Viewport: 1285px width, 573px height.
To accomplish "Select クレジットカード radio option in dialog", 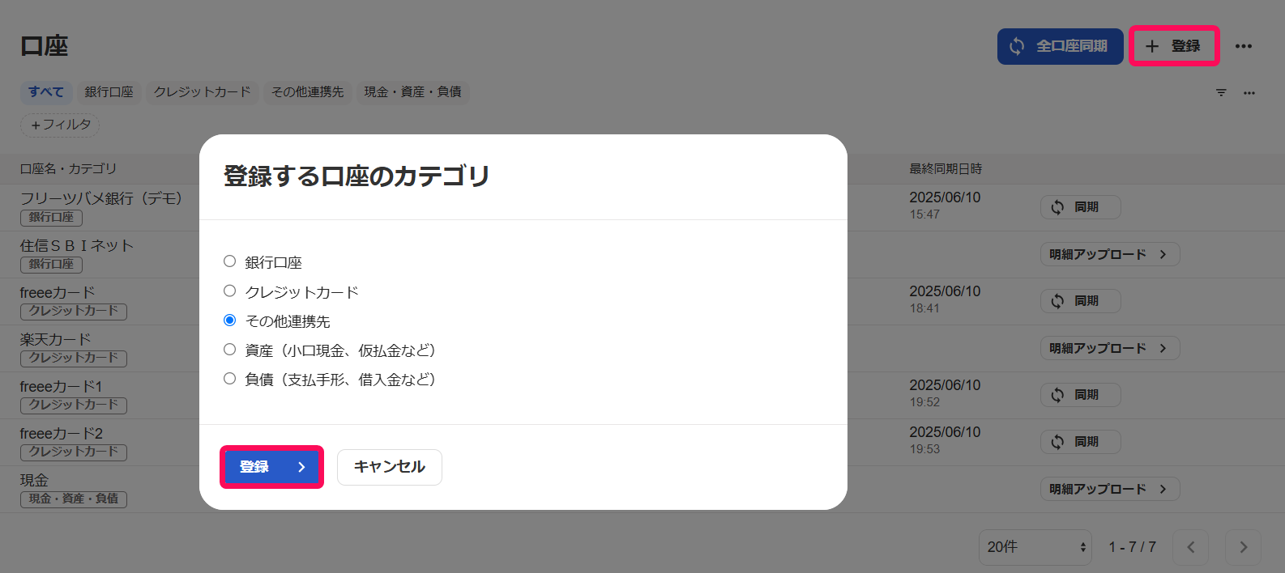I will (x=230, y=291).
